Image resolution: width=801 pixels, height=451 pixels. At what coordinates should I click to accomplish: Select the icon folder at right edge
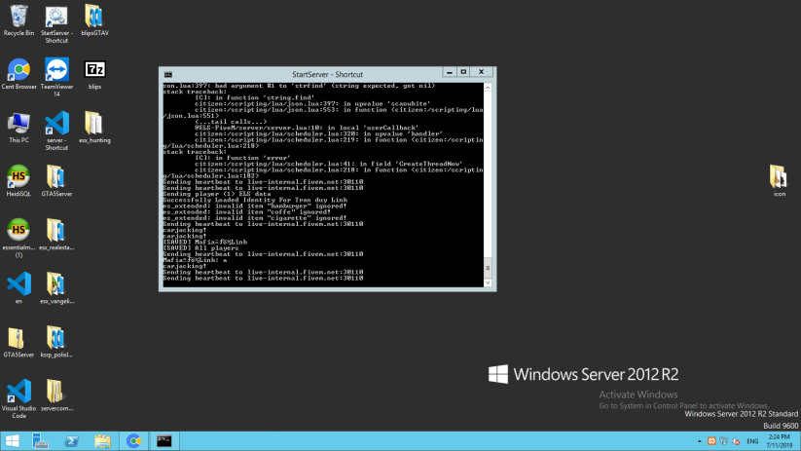pos(779,180)
